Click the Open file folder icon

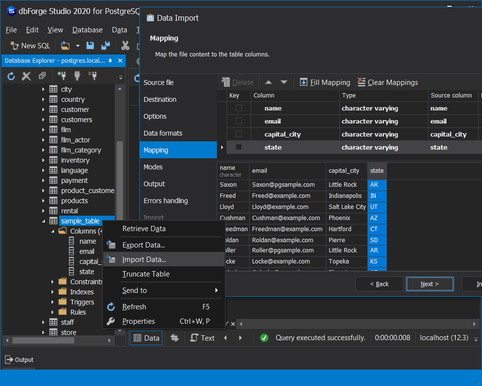(65, 45)
